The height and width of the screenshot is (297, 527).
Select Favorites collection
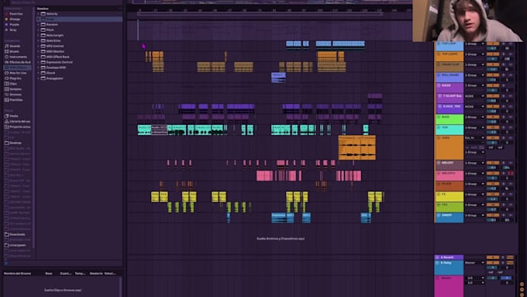coord(14,14)
